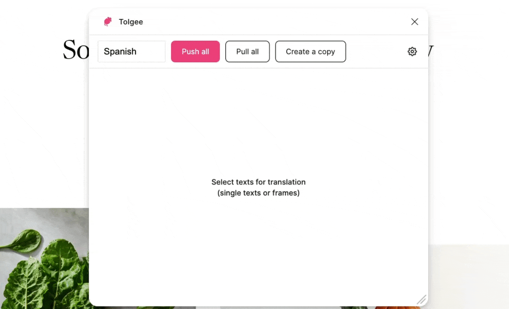Image resolution: width=509 pixels, height=309 pixels.
Task: Click the empty translation selection area
Action: 258,188
